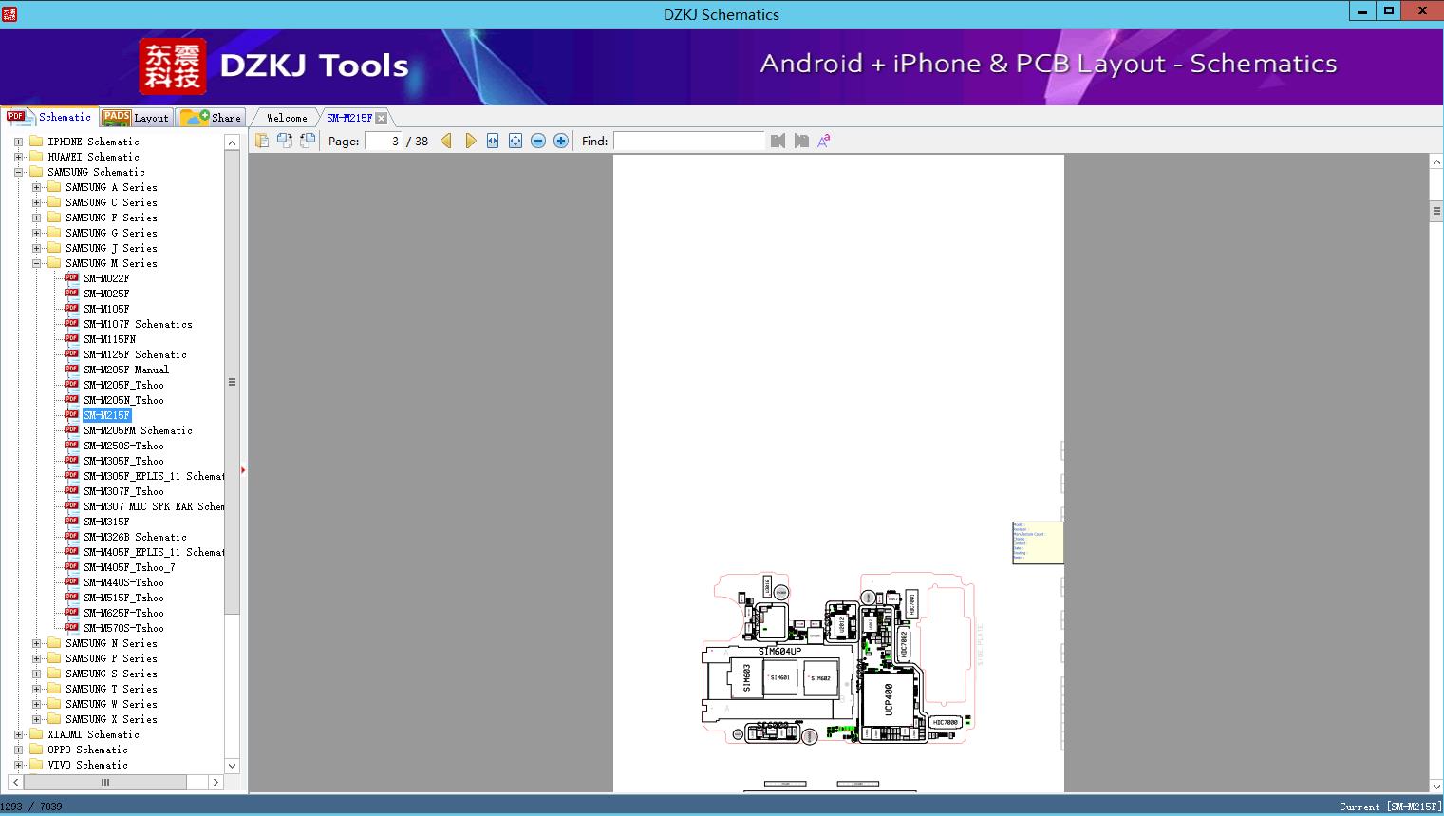Expand the SAMSUNG C Series folder
This screenshot has width=1444, height=816.
pos(36,202)
